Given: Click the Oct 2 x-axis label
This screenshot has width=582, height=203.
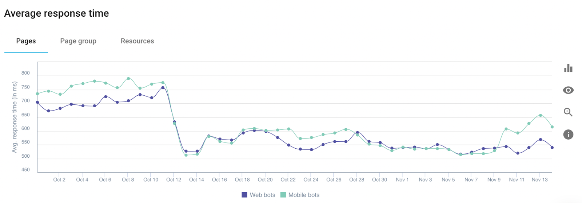Looking at the screenshot, I should pyautogui.click(x=59, y=180).
